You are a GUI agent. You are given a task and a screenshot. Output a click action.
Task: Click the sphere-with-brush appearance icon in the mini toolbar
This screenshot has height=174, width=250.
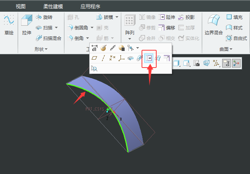click(x=104, y=48)
